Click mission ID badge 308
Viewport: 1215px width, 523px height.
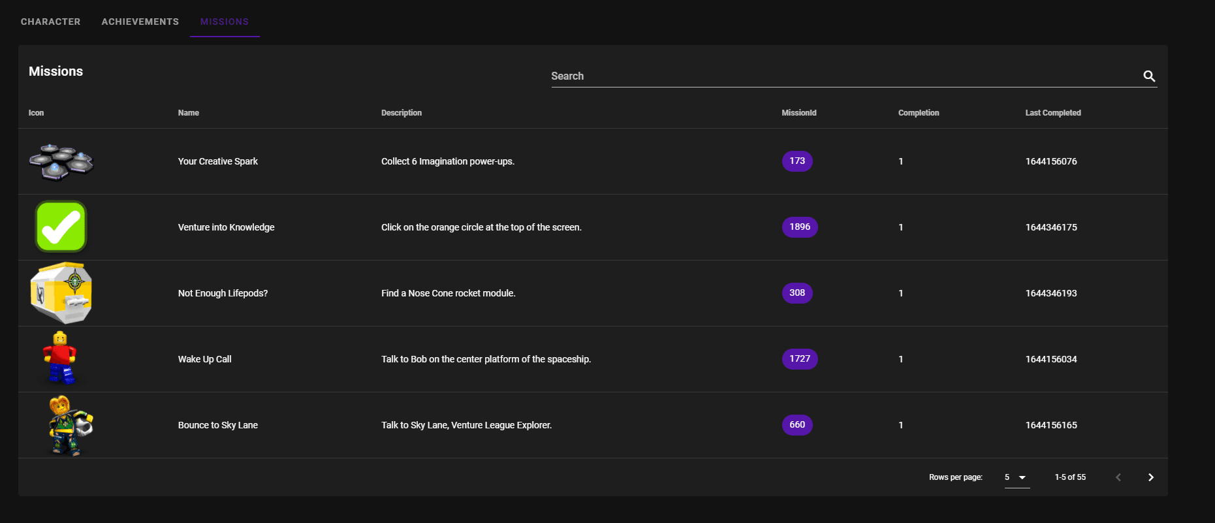click(797, 293)
